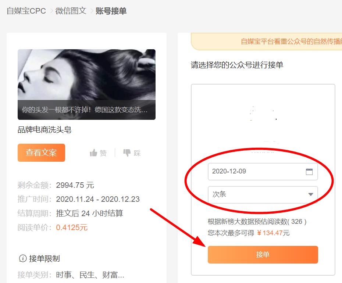Click the info icon beside 接单限制
Viewport: 342px width, 283px height.
click(23, 258)
